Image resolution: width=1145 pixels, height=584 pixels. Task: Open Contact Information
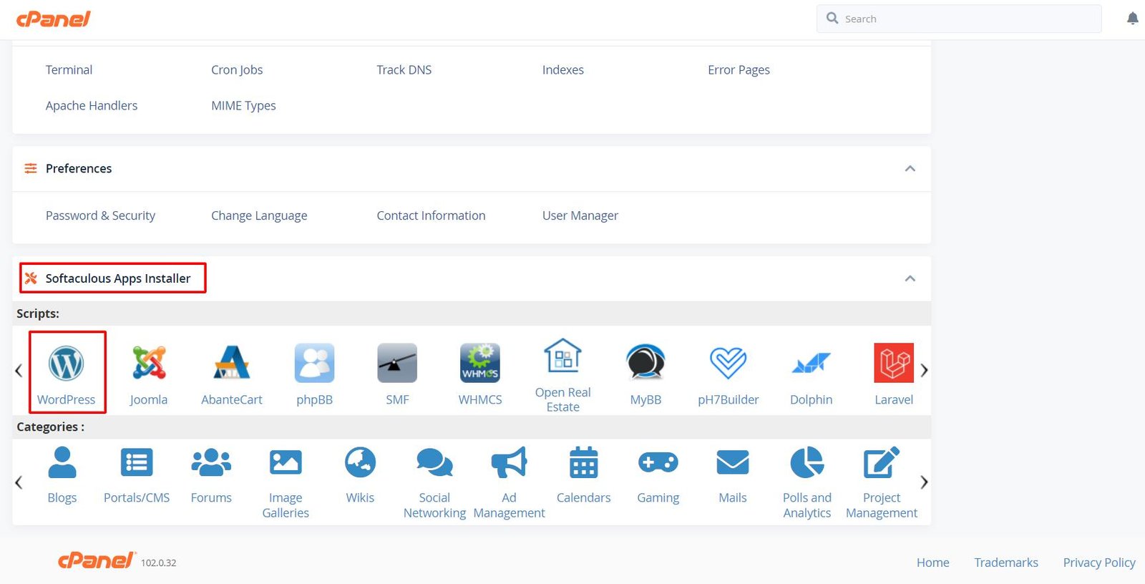pyautogui.click(x=431, y=215)
